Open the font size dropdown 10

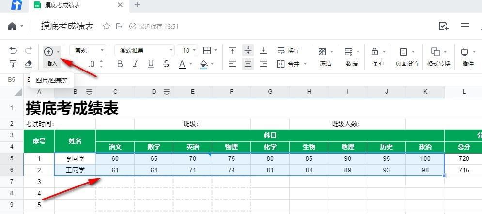point(187,51)
